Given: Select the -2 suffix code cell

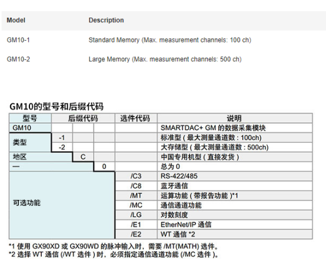Looking at the screenshot, I should click(62, 148).
